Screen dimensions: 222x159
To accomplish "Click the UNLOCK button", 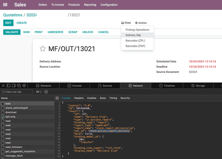I will point(88,32).
